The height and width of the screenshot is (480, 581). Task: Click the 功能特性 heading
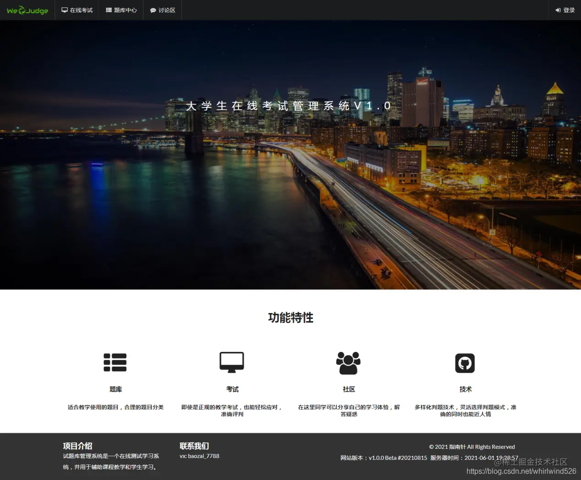coord(291,318)
